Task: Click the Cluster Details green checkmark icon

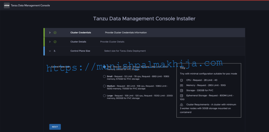Action: (x=55, y=42)
